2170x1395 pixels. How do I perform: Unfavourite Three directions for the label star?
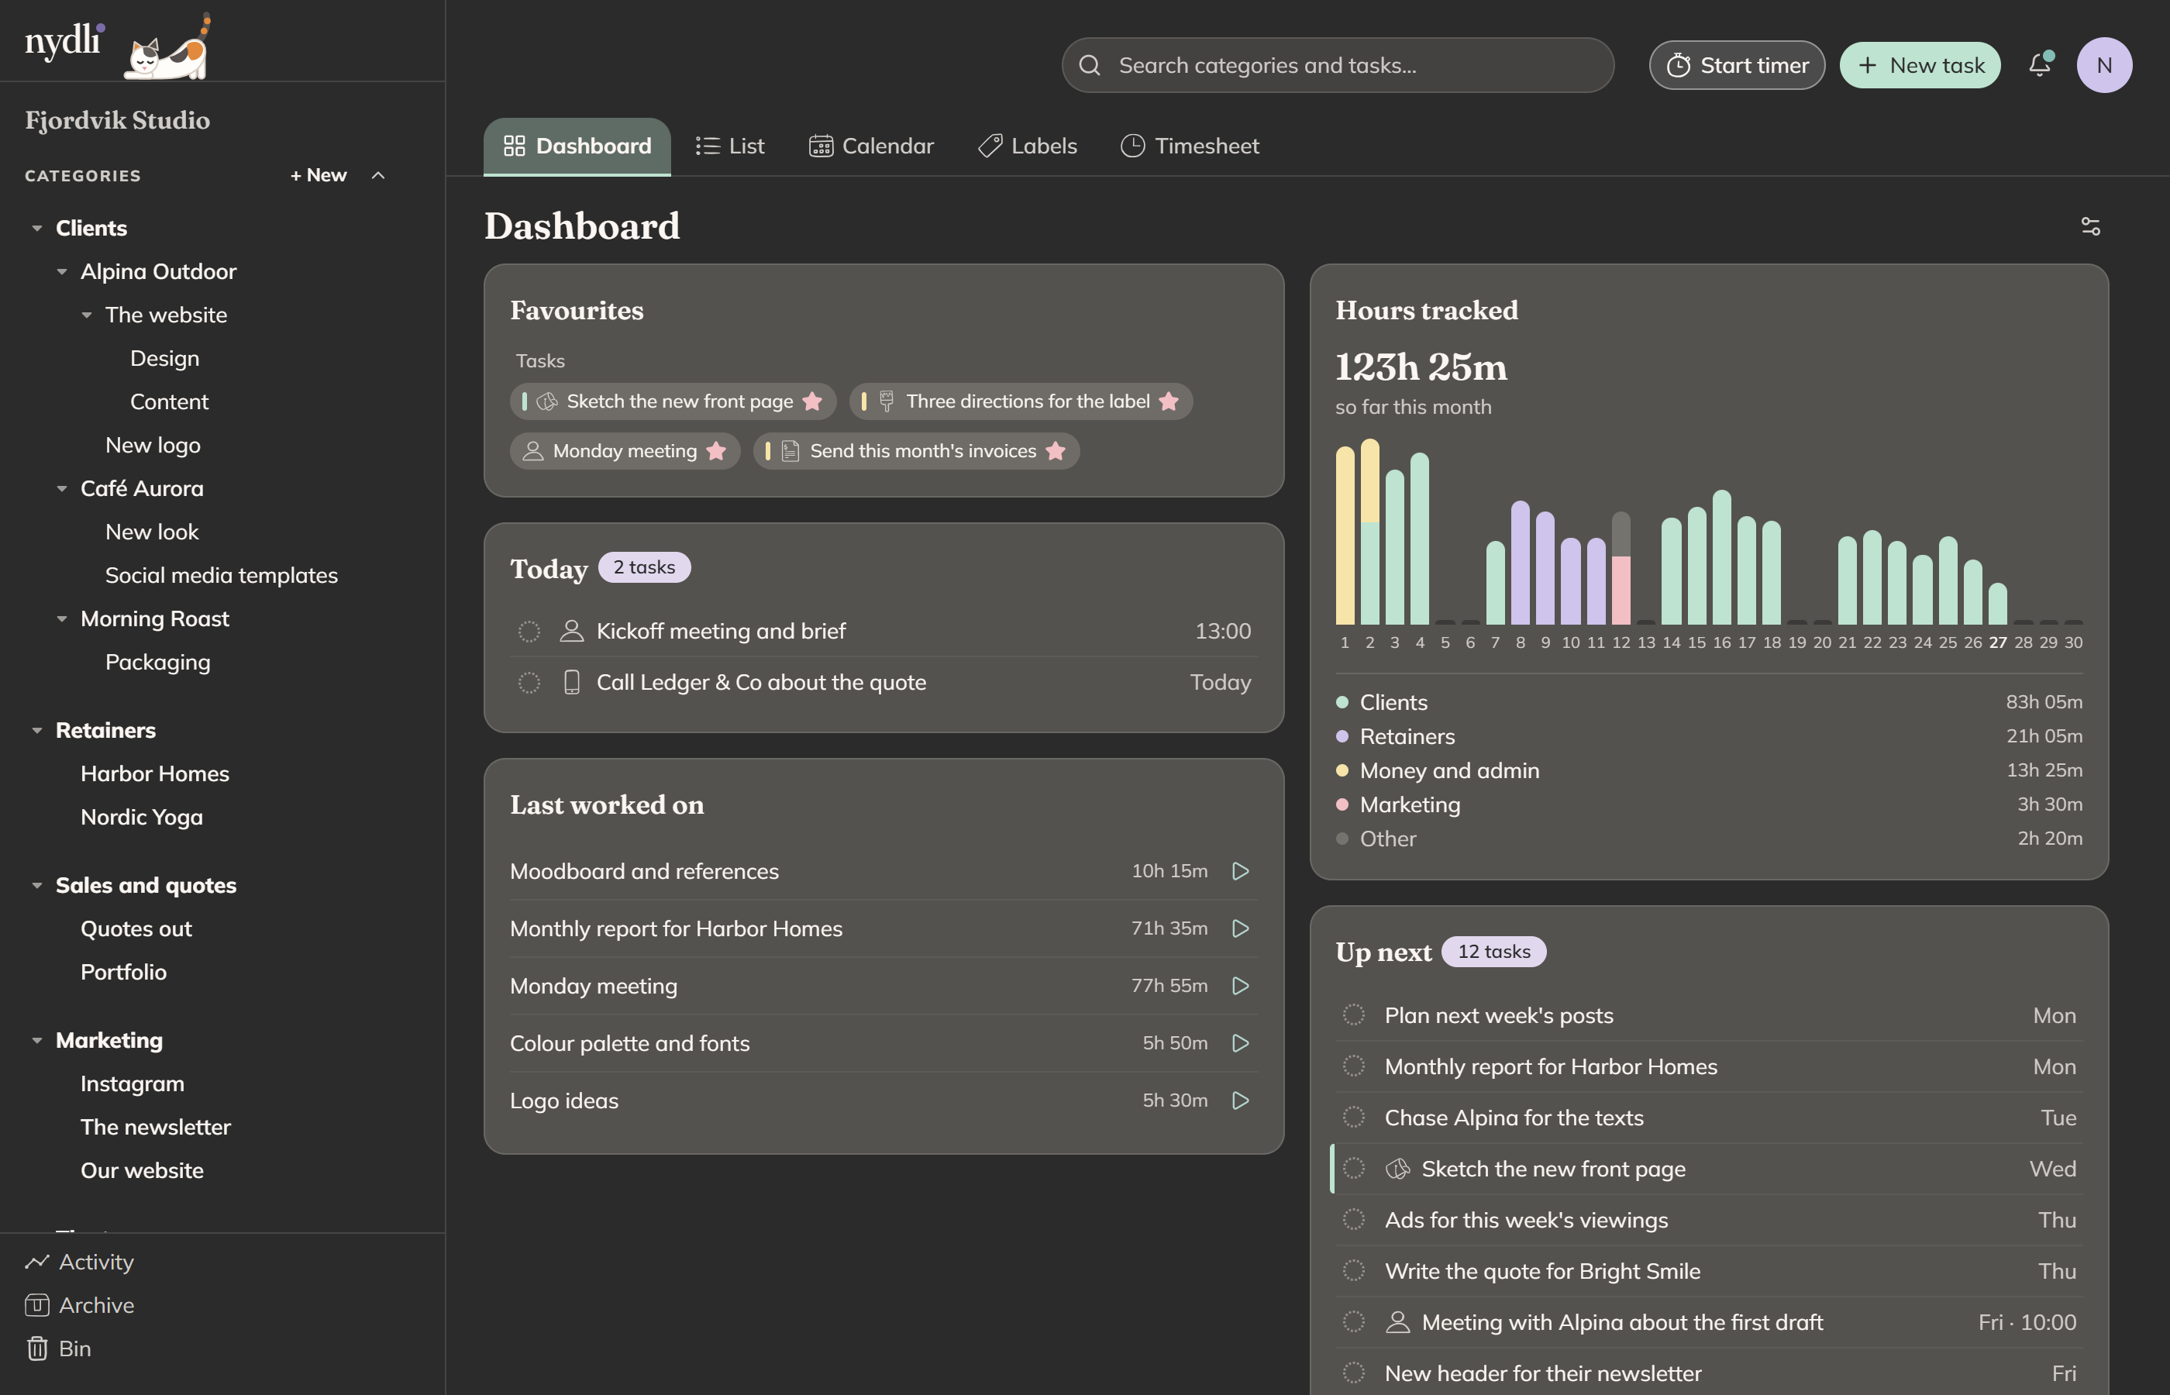pos(1169,401)
